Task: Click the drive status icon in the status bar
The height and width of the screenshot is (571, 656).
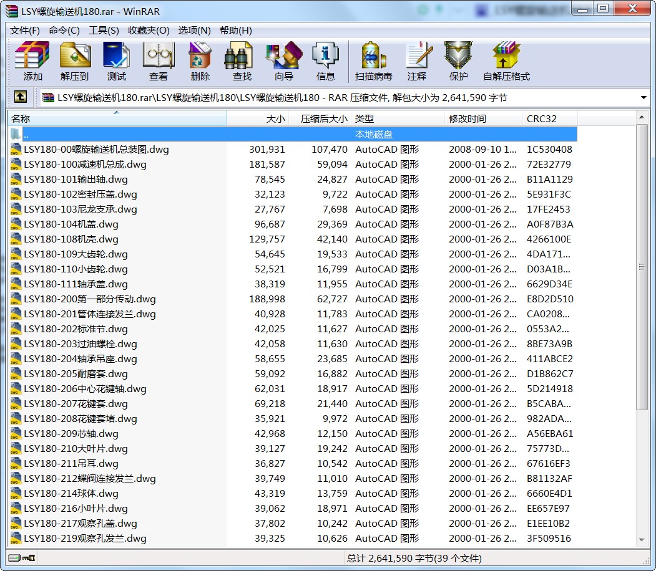Action: point(14,558)
